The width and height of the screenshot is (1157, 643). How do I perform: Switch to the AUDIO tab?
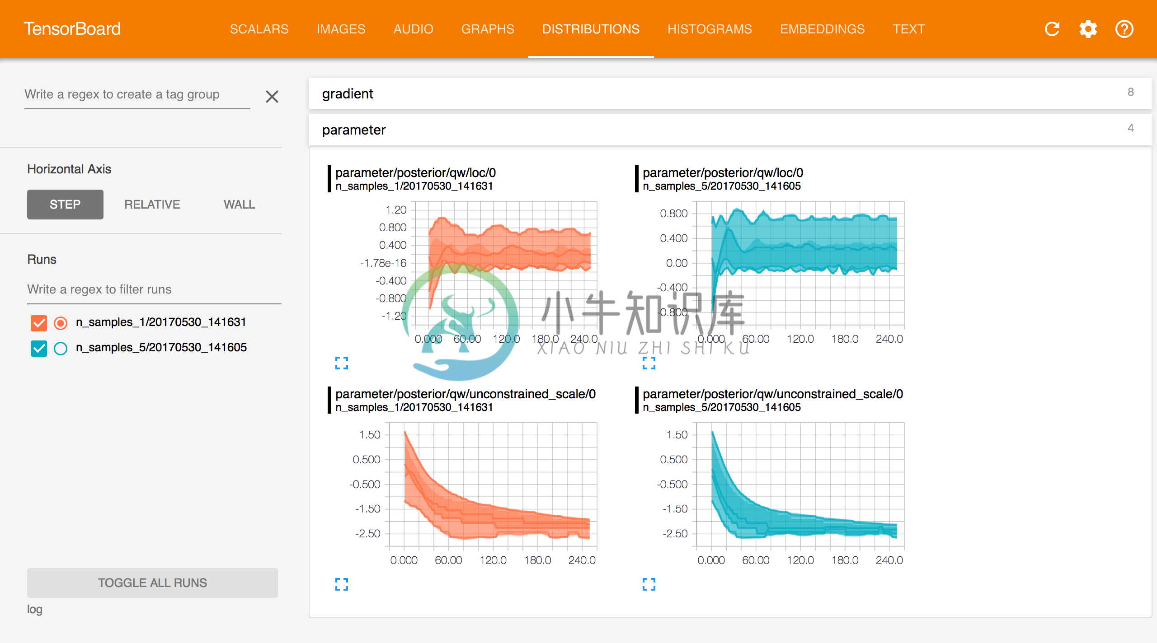click(413, 29)
